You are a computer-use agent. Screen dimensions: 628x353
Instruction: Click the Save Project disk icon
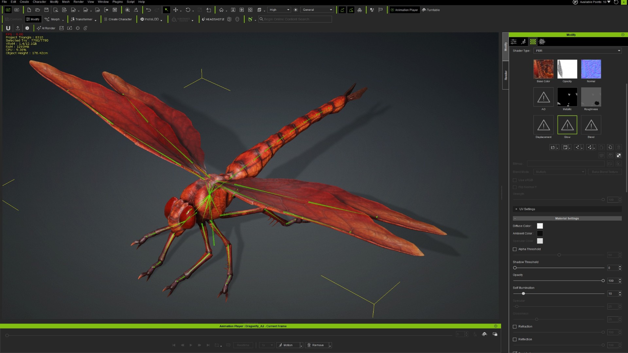pos(46,10)
